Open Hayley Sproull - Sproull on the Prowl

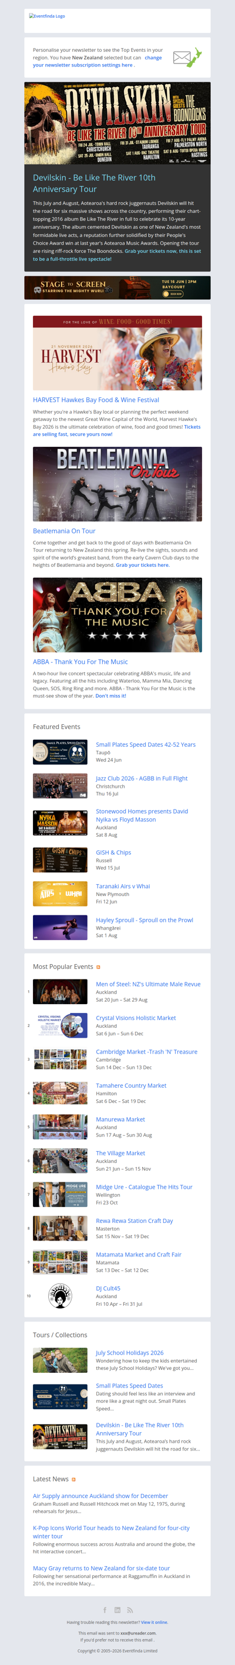145,920
